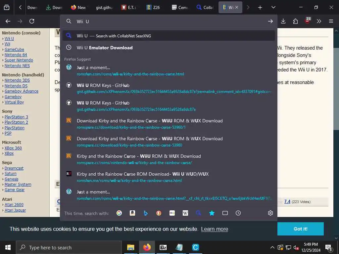Search this time with Google
Viewport: 339px width, 254px height.
pyautogui.click(x=119, y=213)
